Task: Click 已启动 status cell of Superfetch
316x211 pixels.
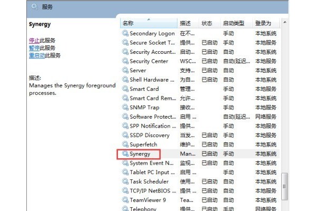Action: (x=210, y=145)
